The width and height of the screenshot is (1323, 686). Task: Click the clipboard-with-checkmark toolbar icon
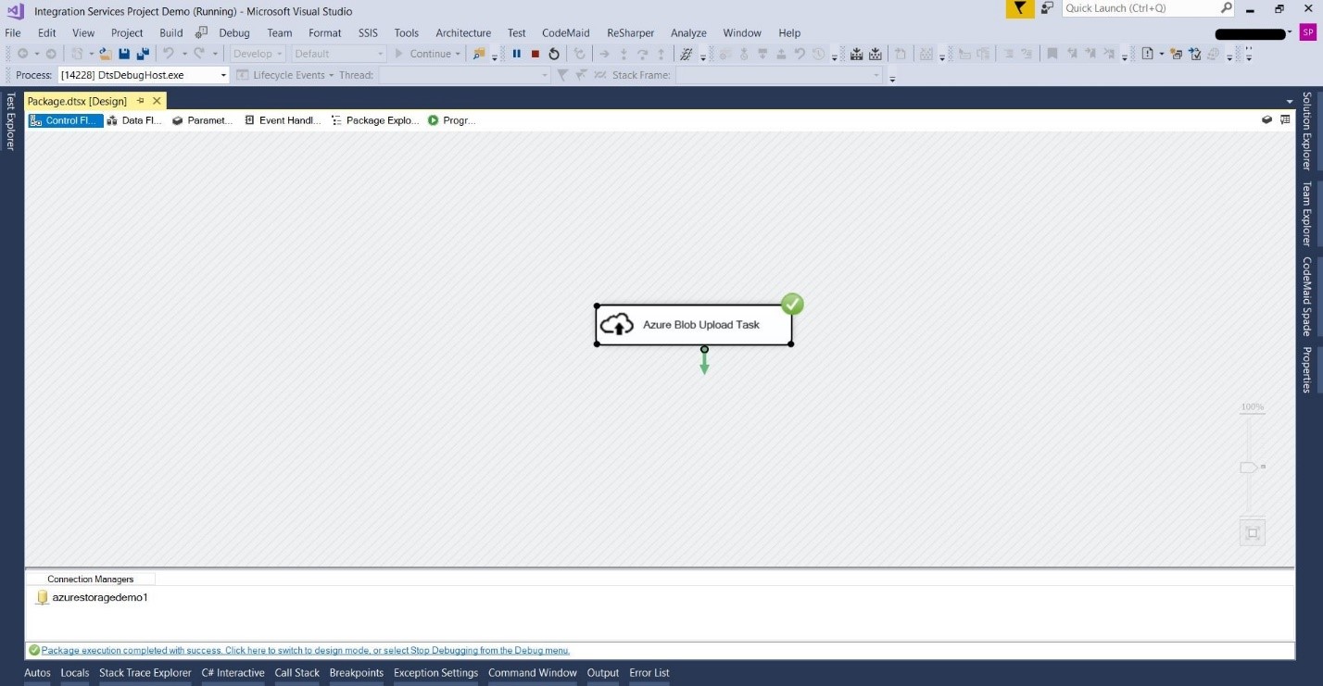(1195, 54)
